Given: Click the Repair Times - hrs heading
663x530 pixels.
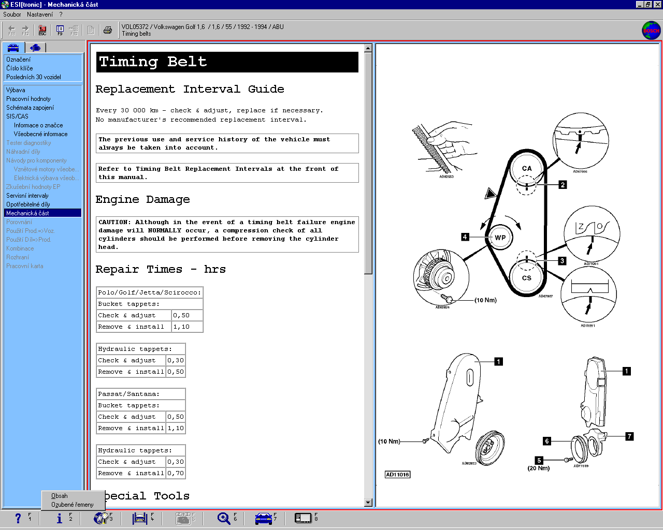Looking at the screenshot, I should click(161, 269).
